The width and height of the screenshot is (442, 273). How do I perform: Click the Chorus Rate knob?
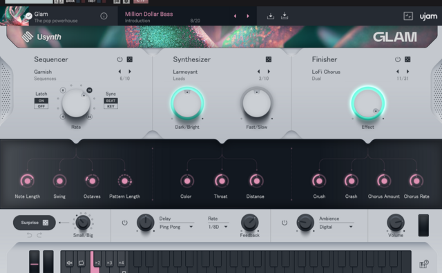(x=416, y=181)
